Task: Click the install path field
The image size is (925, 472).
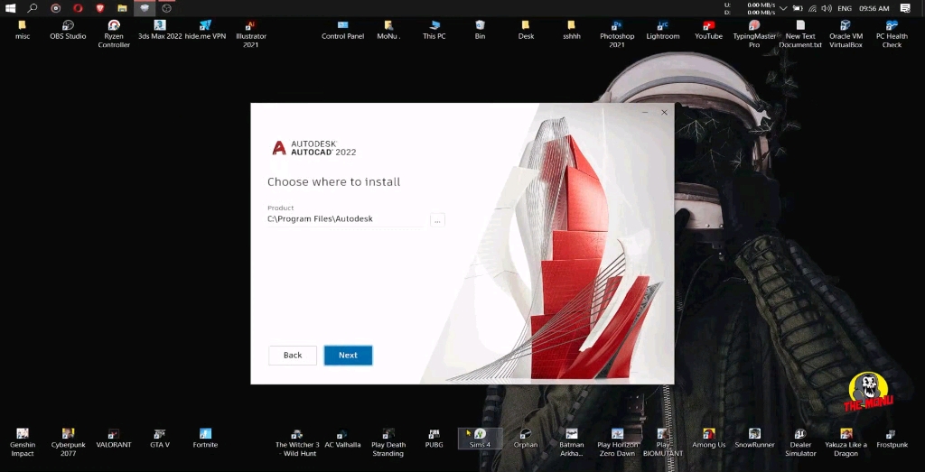Action: [x=346, y=219]
